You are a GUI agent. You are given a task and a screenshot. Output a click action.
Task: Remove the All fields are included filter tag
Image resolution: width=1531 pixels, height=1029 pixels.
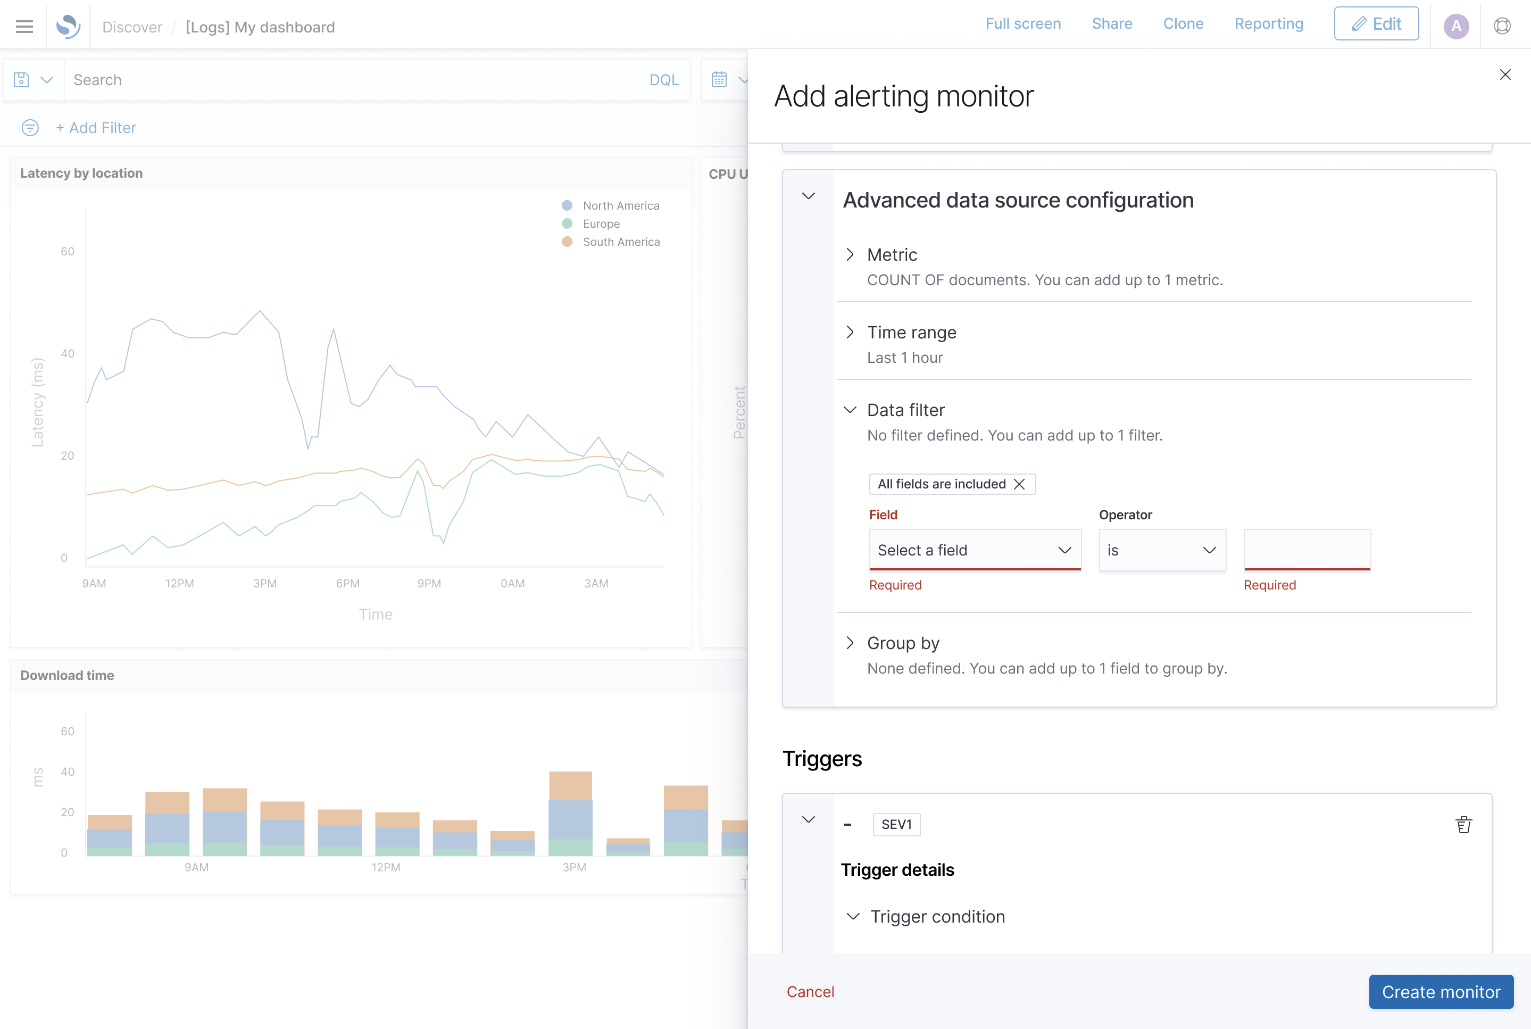point(1019,484)
